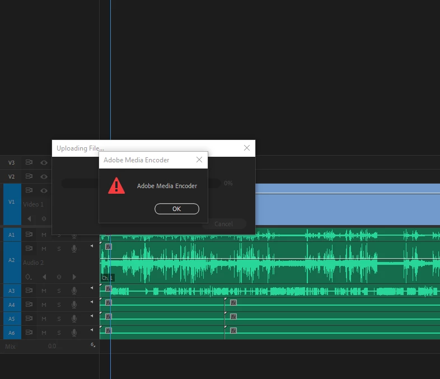Toggle sync lock on track V2
440x379 pixels.
pos(29,176)
